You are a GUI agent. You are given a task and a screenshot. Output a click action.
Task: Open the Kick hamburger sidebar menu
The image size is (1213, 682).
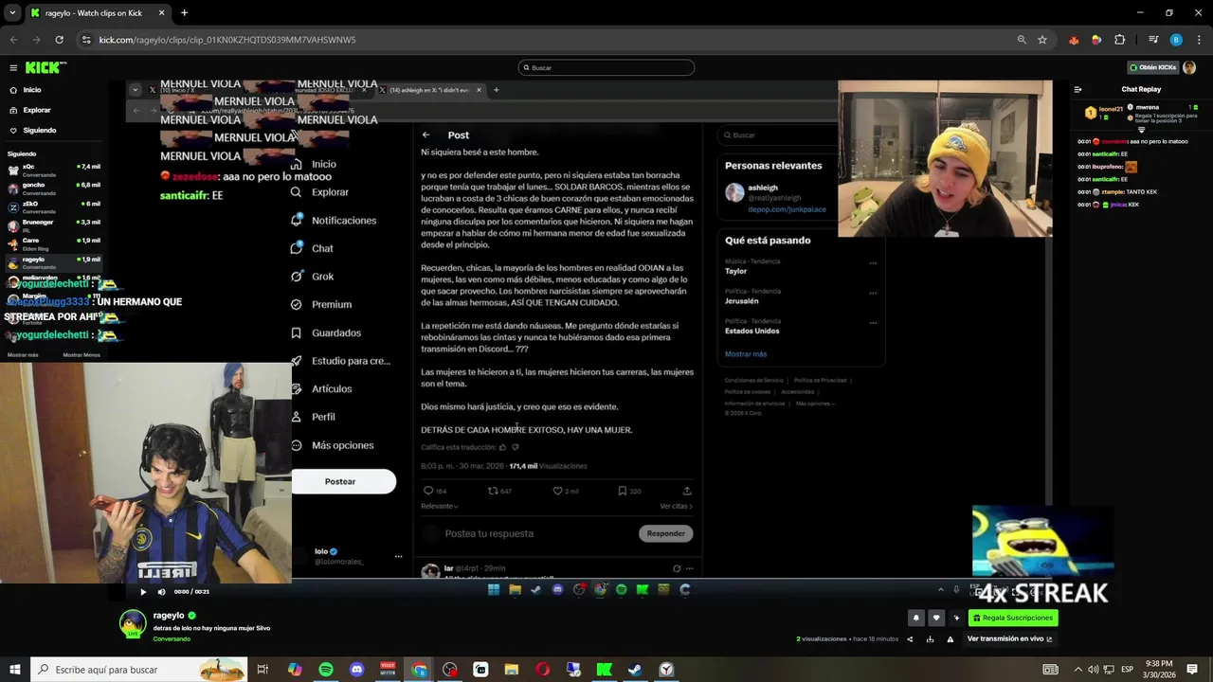13,67
